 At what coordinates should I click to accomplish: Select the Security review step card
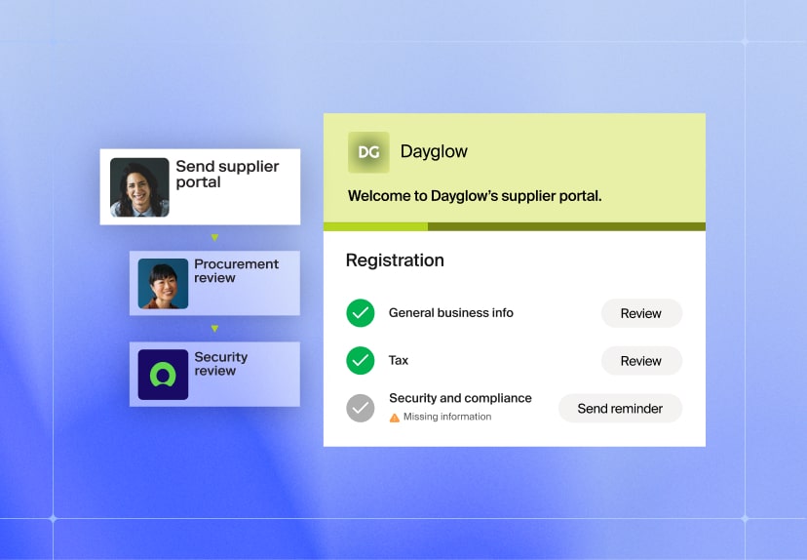[x=214, y=375]
